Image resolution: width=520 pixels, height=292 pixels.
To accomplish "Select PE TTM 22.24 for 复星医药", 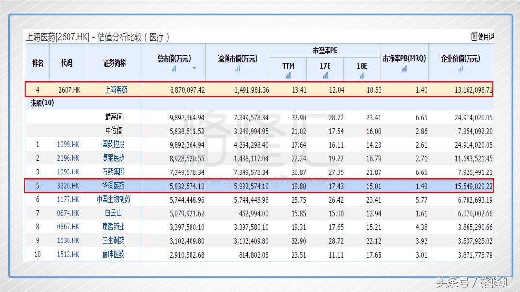I will pos(299,159).
